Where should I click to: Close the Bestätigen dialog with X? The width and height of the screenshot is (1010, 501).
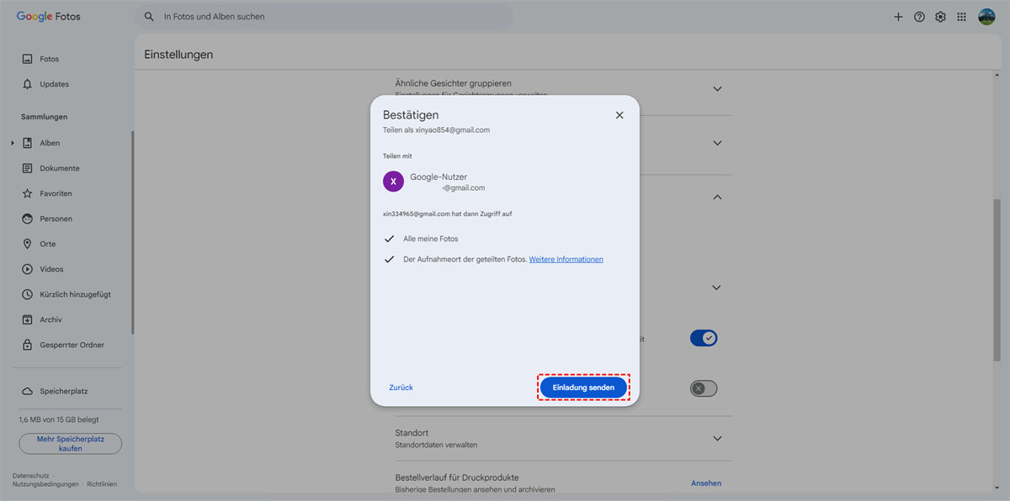click(x=619, y=115)
